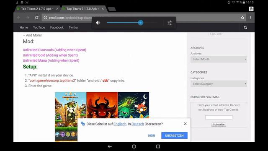Screen dimensions: 268x151
Task: Open the first game screenshot thumbnail
Action: pyautogui.click(x=70, y=117)
